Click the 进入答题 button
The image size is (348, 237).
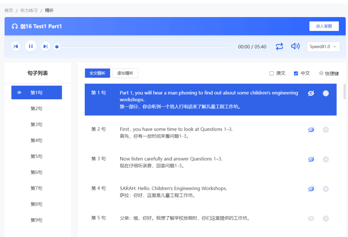click(324, 26)
